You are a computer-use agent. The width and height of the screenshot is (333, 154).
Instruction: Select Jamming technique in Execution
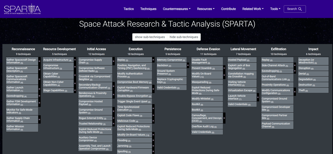(135, 146)
